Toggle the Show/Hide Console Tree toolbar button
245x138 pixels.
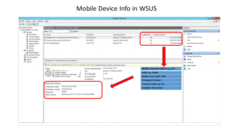[30, 24]
